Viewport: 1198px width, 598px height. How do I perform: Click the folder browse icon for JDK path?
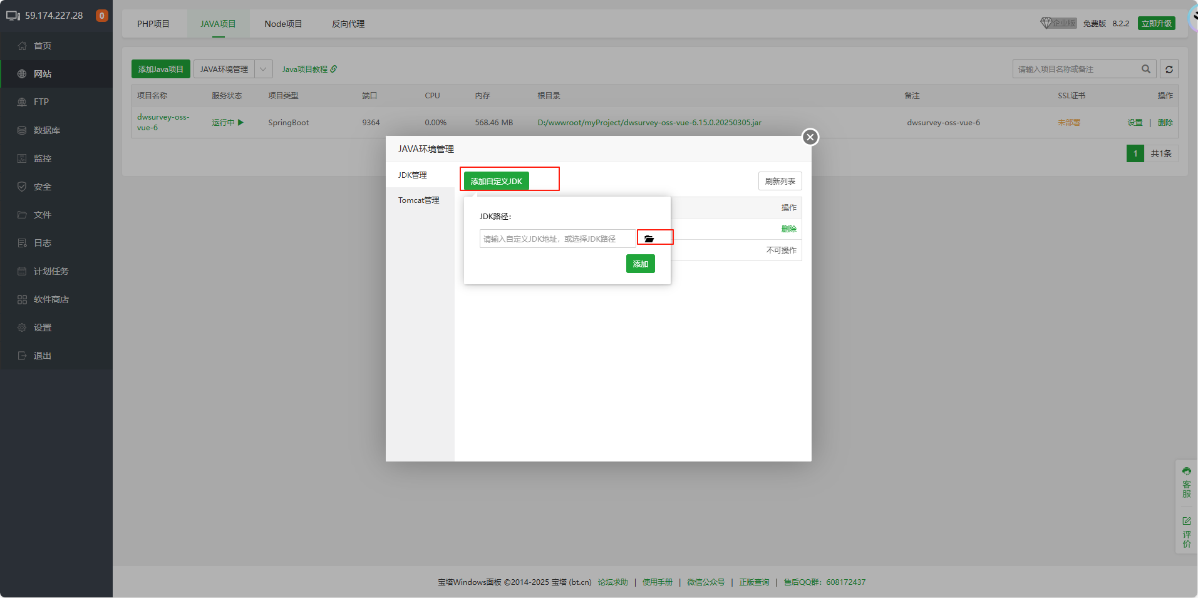[649, 239]
